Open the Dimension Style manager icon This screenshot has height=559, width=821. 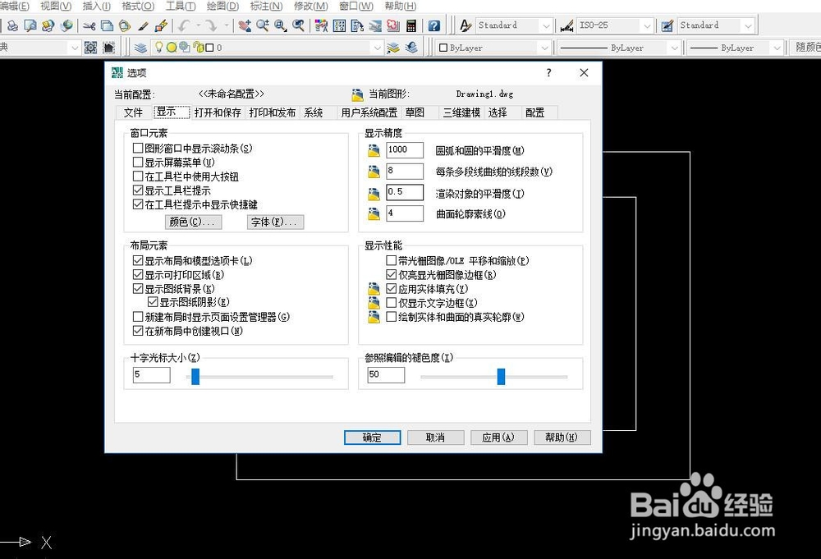[x=566, y=25]
